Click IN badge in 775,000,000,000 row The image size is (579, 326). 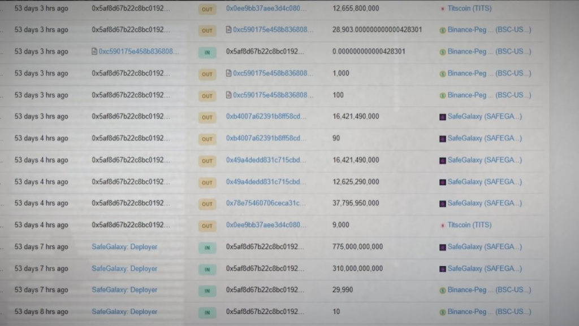click(x=207, y=248)
